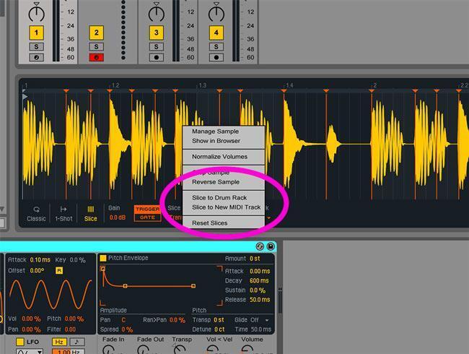Select Reverse Sample in context menu
This screenshot has width=469, height=354.
tap(216, 182)
